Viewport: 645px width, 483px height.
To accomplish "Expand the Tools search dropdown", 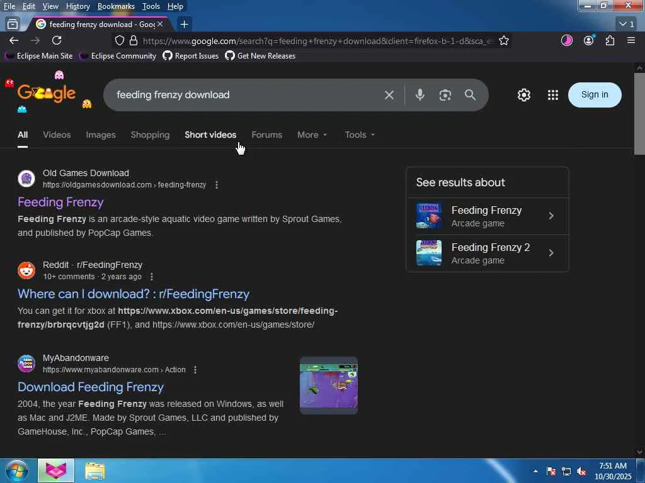I will (x=360, y=135).
